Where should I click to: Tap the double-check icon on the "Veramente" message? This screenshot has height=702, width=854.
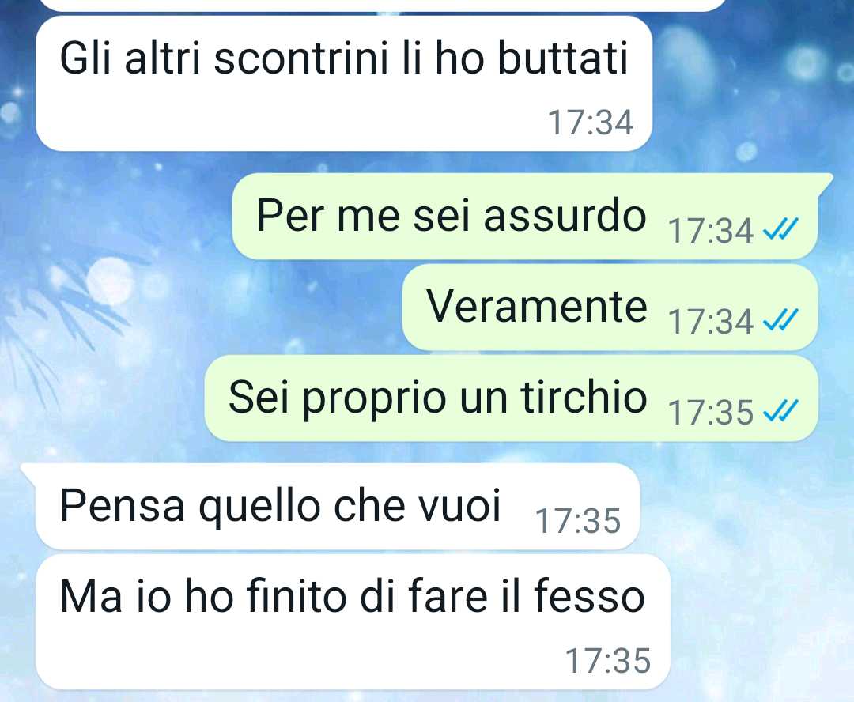tap(780, 320)
